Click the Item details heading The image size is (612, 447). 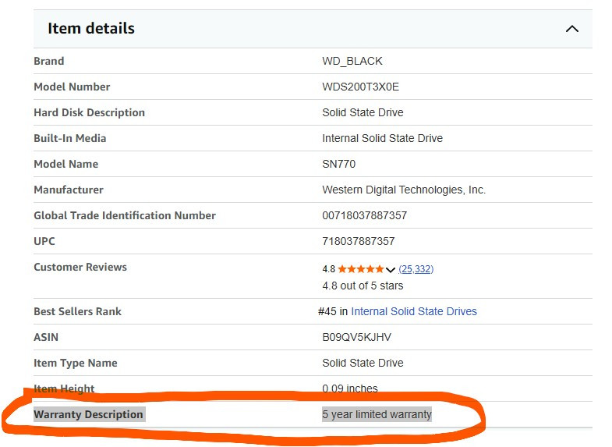click(x=91, y=29)
